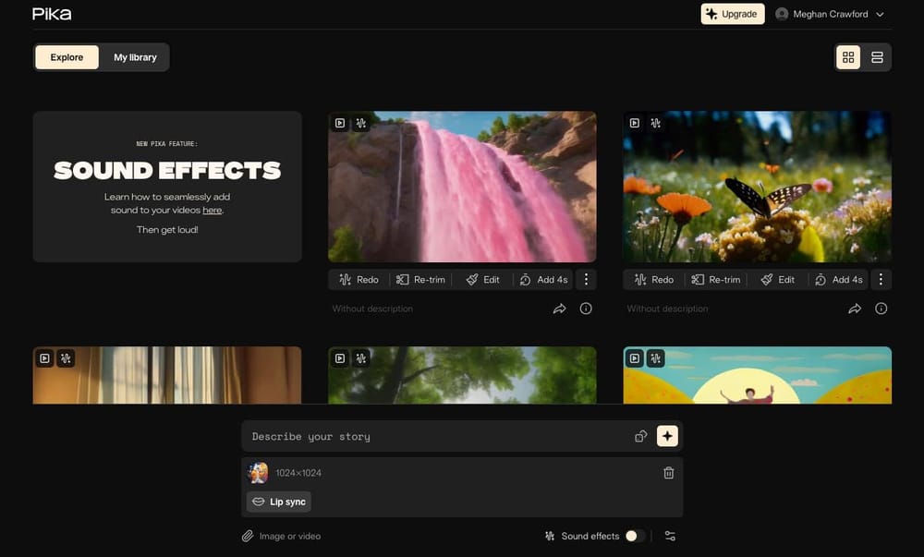Click the sound wave badge on the butterfly thumbnail
Image resolution: width=924 pixels, height=557 pixels.
[x=656, y=123]
